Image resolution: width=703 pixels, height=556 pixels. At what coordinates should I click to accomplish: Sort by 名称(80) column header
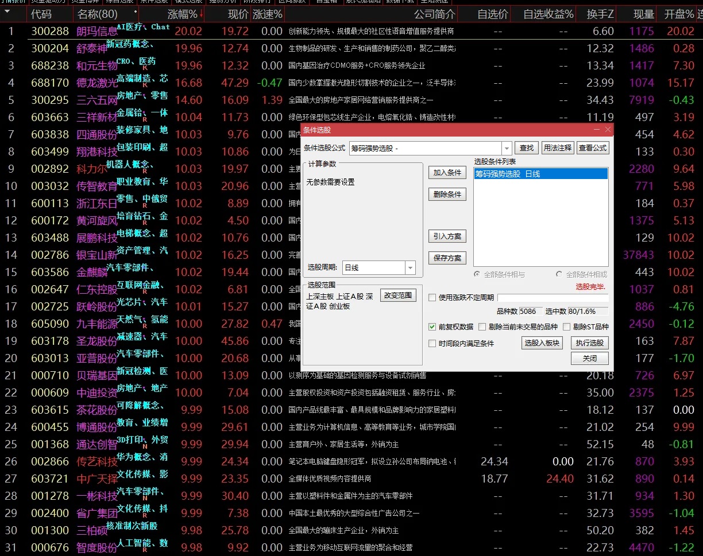pos(98,14)
